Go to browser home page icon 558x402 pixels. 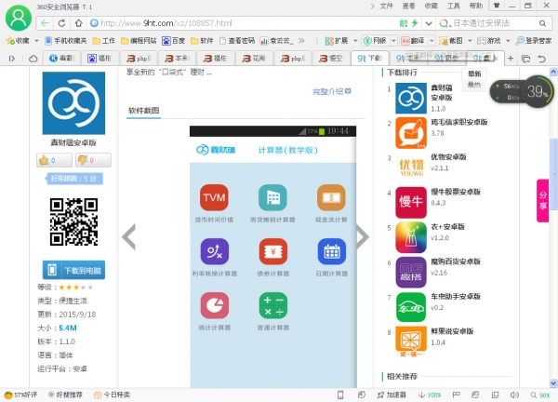pyautogui.click(x=78, y=23)
